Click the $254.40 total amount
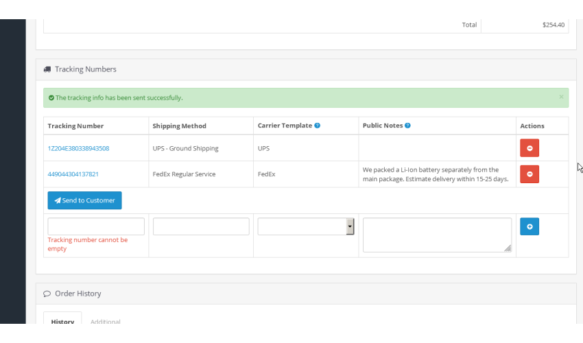 tap(554, 25)
